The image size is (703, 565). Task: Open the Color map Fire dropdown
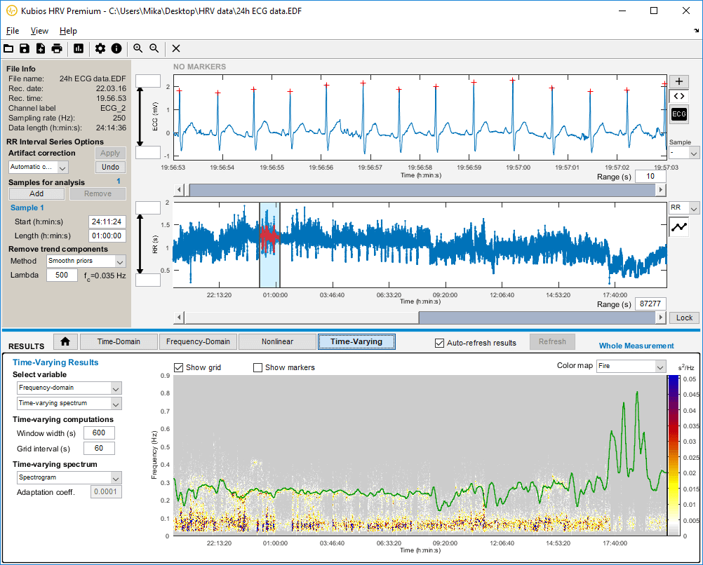630,367
